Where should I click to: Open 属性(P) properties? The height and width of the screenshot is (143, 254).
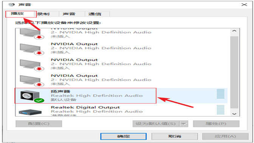216,124
